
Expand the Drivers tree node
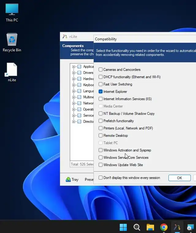coord(73,73)
